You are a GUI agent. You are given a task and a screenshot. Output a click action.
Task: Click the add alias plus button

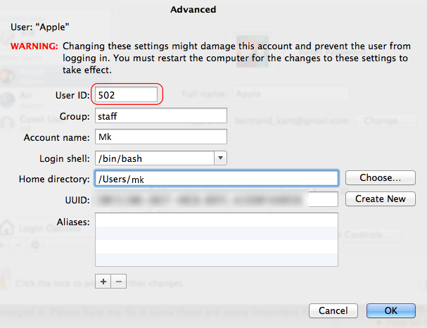[x=103, y=281]
